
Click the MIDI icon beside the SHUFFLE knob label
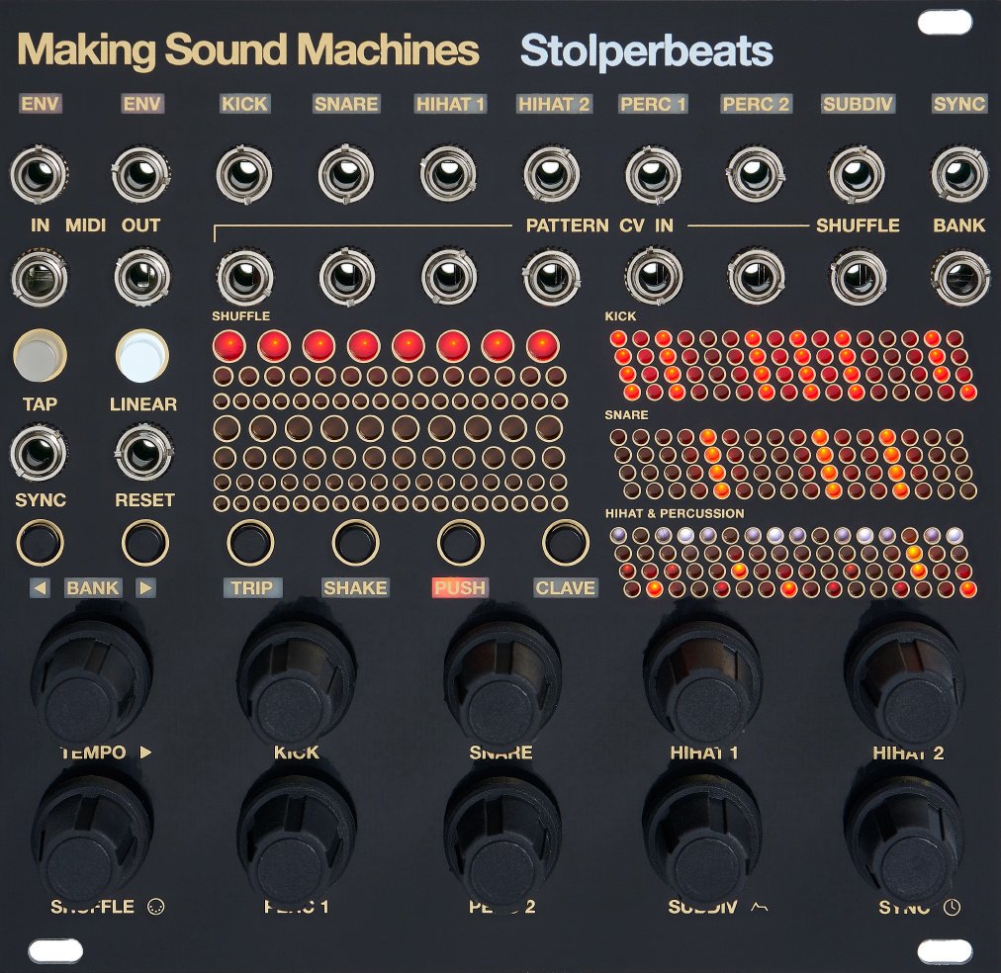pyautogui.click(x=155, y=907)
